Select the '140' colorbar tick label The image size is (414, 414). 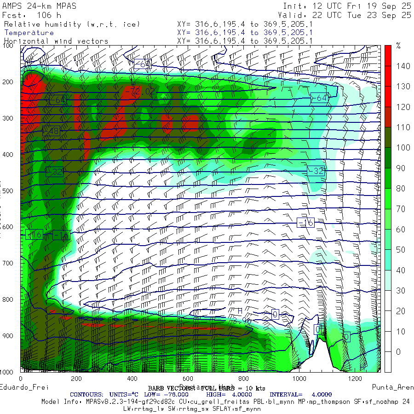[x=403, y=66]
